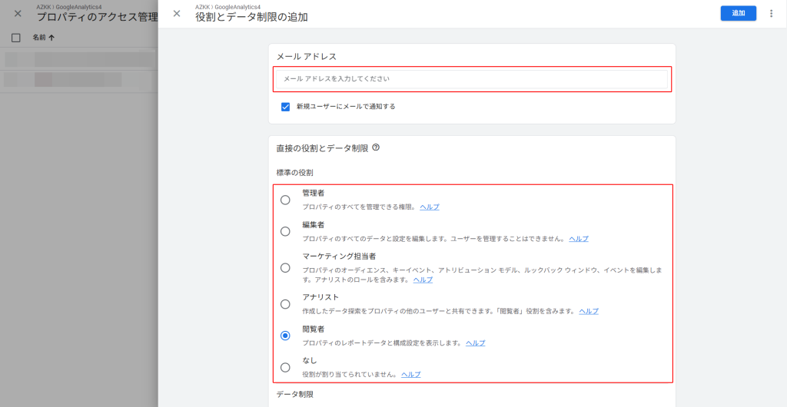
Task: Open the ヘルプ link for アナリスト role
Action: point(588,311)
